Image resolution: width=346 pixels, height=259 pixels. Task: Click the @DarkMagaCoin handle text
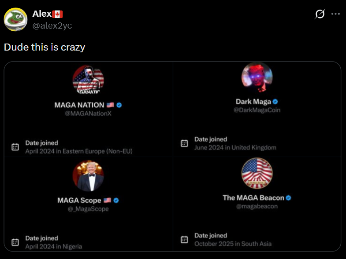point(257,110)
